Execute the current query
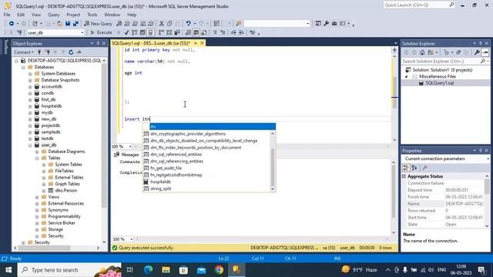The height and width of the screenshot is (277, 493). pyautogui.click(x=101, y=32)
